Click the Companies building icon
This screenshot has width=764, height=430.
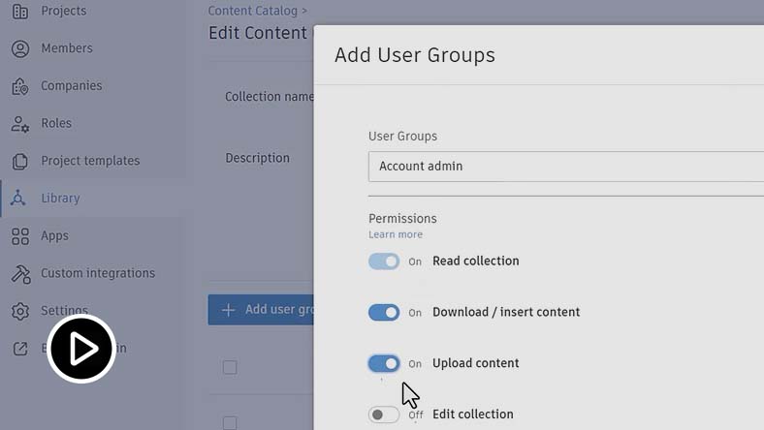point(20,86)
